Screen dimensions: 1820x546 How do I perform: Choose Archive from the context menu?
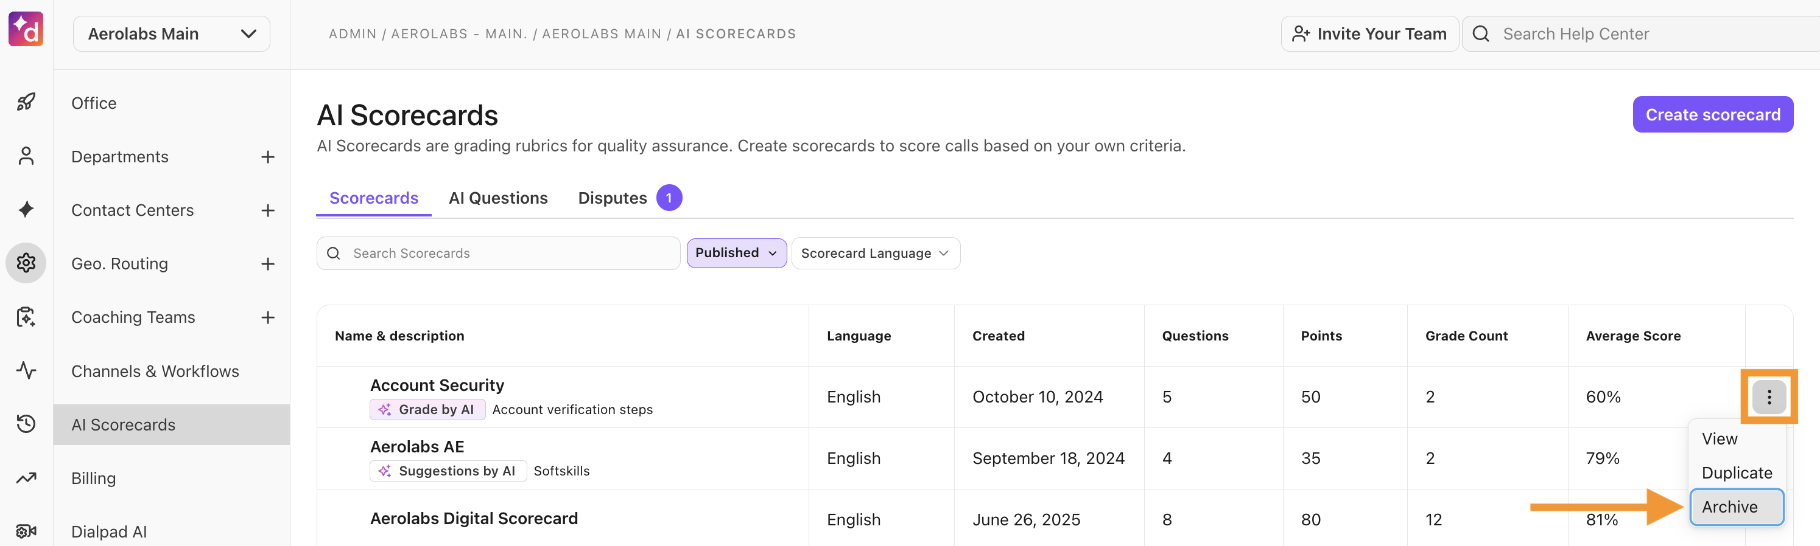pos(1737,506)
